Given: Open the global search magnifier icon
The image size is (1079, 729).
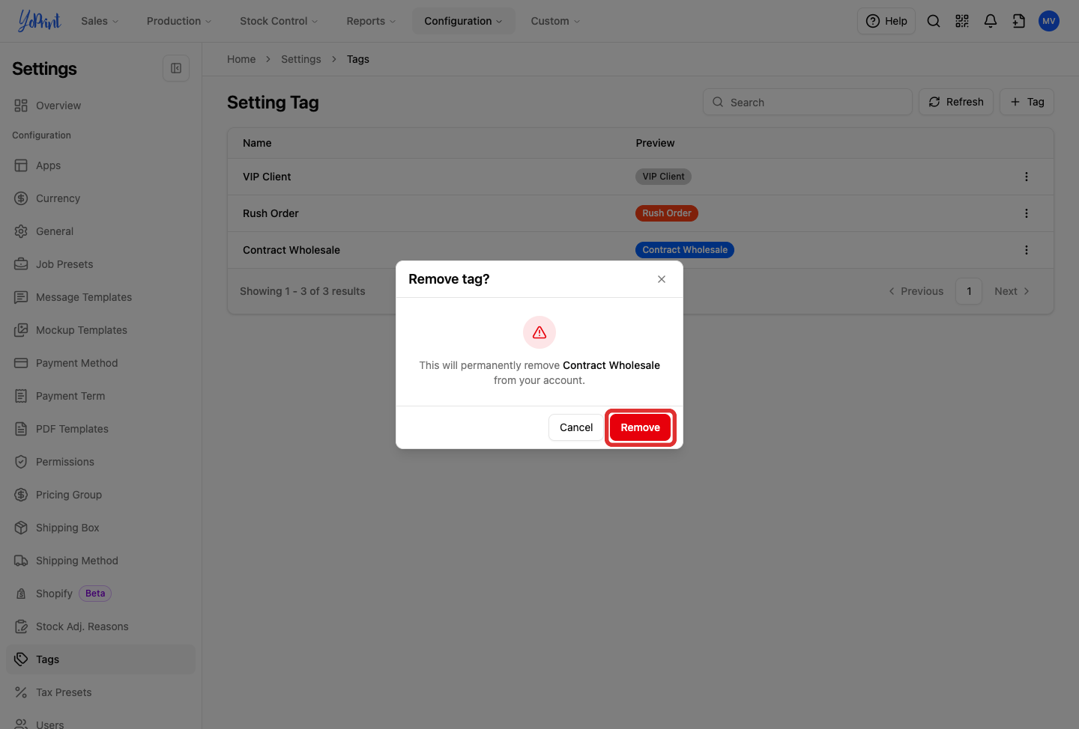Looking at the screenshot, I should click(934, 21).
